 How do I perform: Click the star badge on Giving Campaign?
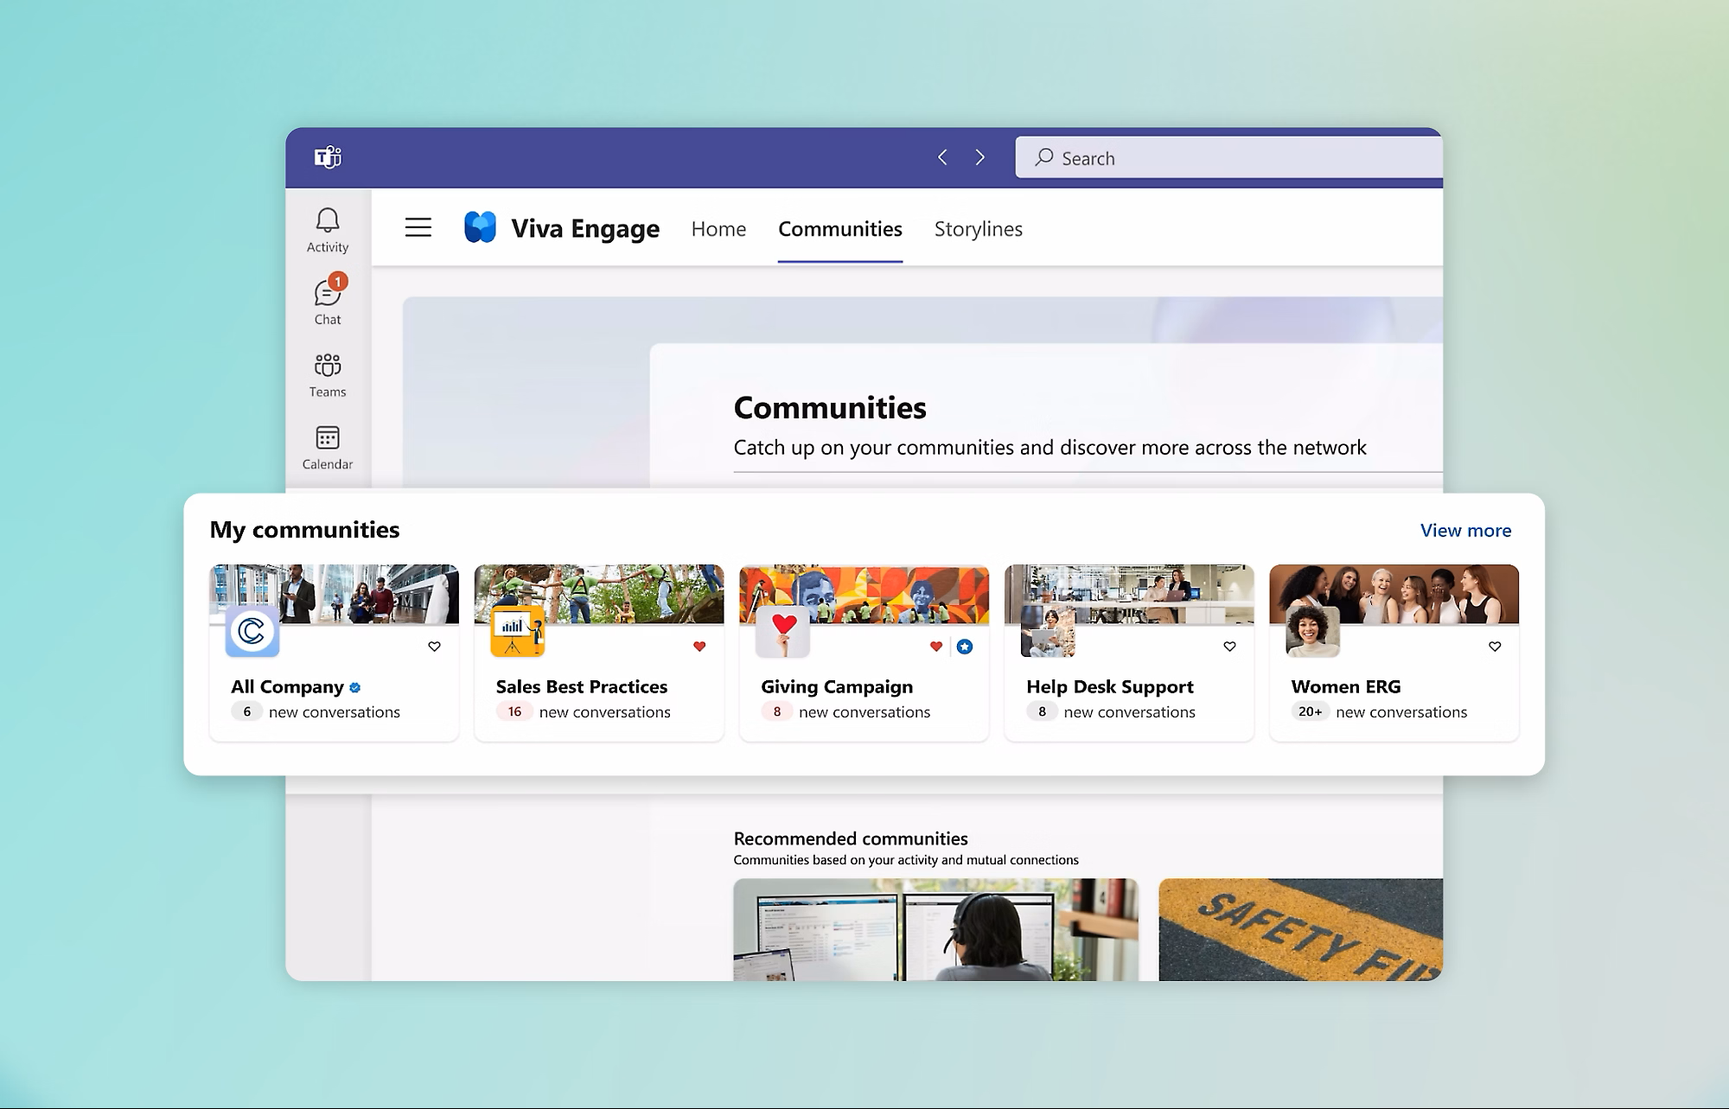(x=965, y=647)
